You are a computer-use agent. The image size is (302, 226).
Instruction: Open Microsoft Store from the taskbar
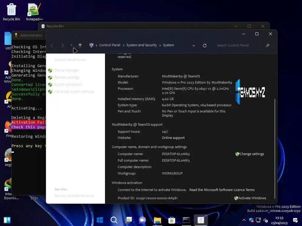tap(172, 220)
